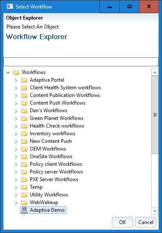The width and height of the screenshot is (162, 233).
Task: Dismiss the dialog with Cancel
Action: pyautogui.click(x=146, y=222)
